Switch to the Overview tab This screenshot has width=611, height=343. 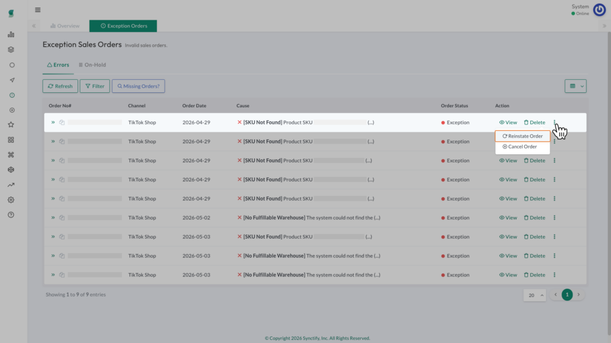pyautogui.click(x=65, y=26)
